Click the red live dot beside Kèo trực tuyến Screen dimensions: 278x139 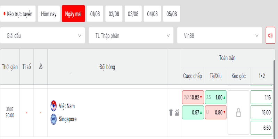[x=5, y=14]
